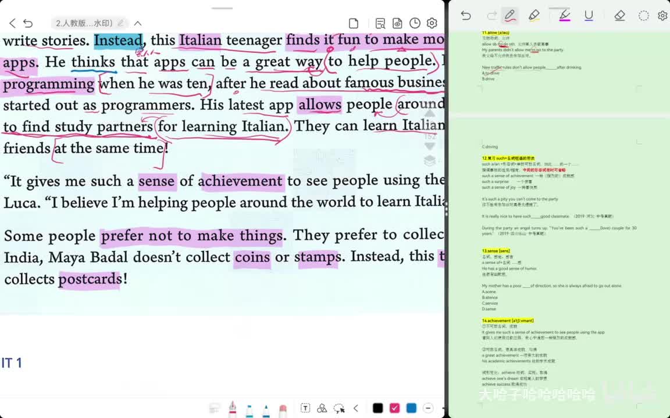Choose the blue color swatch
670x418 pixels.
click(411, 408)
